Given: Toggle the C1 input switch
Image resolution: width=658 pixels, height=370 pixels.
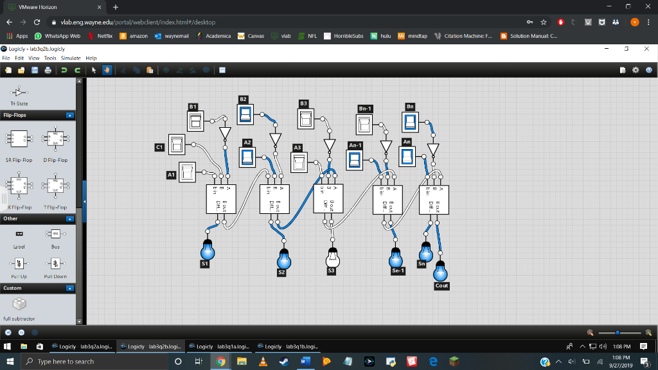Looking at the screenshot, I should pyautogui.click(x=177, y=145).
